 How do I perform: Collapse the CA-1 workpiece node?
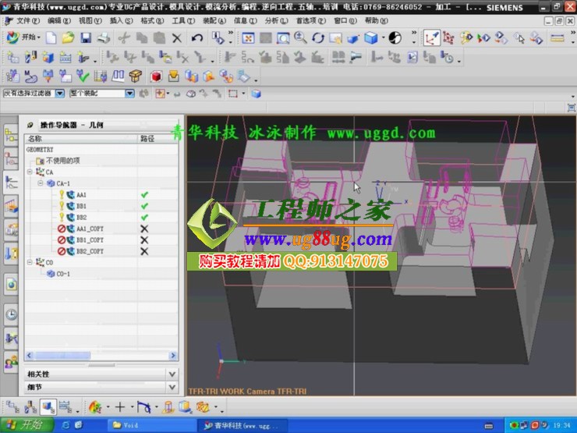click(41, 183)
